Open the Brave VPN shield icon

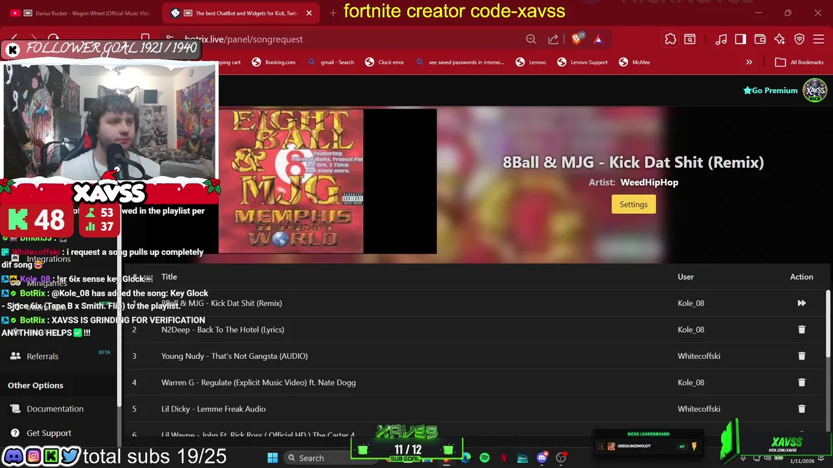tap(799, 39)
